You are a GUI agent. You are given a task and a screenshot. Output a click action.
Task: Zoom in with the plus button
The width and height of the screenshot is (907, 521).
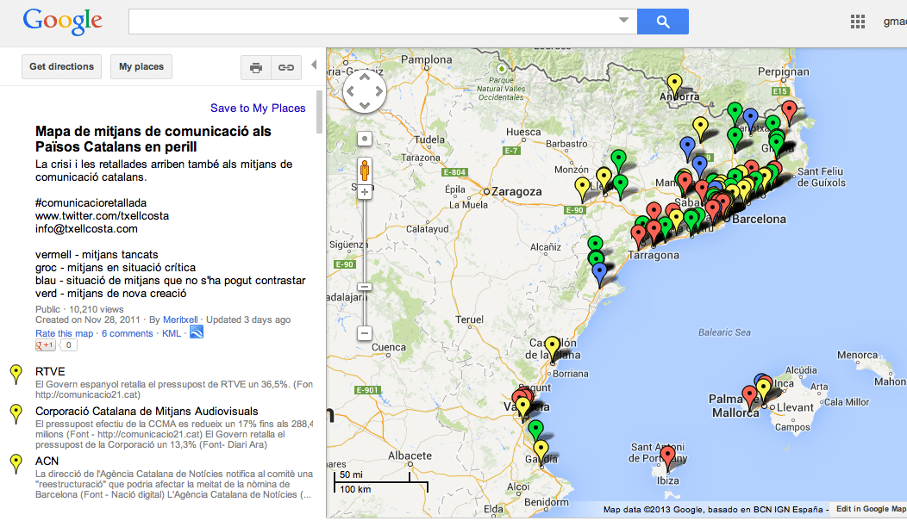click(x=365, y=192)
